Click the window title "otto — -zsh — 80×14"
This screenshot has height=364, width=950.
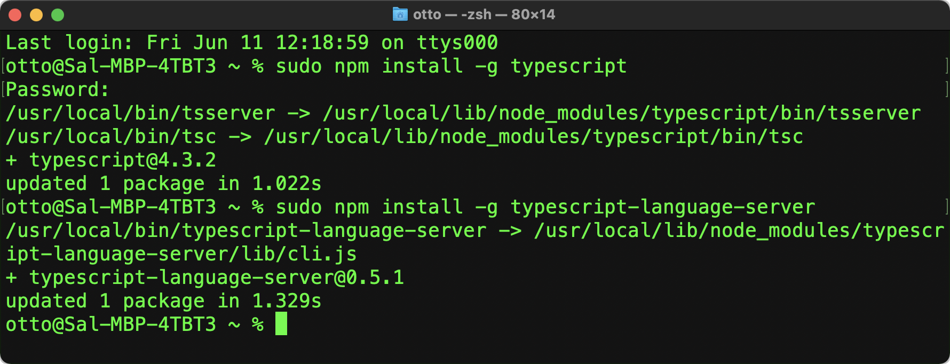tap(484, 14)
